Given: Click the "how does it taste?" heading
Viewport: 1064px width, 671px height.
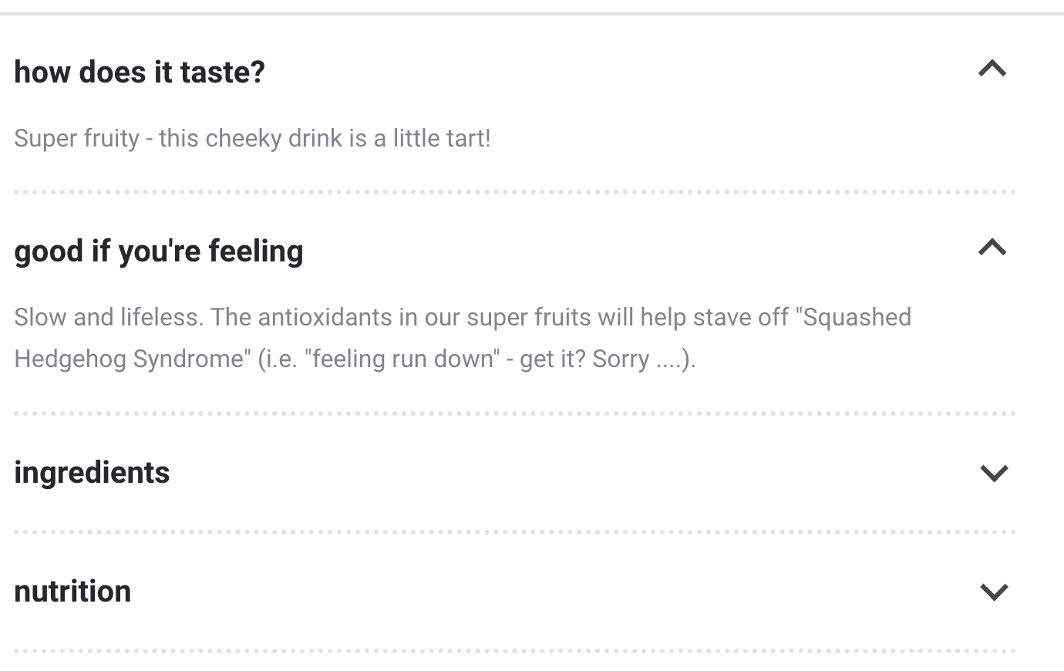Looking at the screenshot, I should 140,72.
